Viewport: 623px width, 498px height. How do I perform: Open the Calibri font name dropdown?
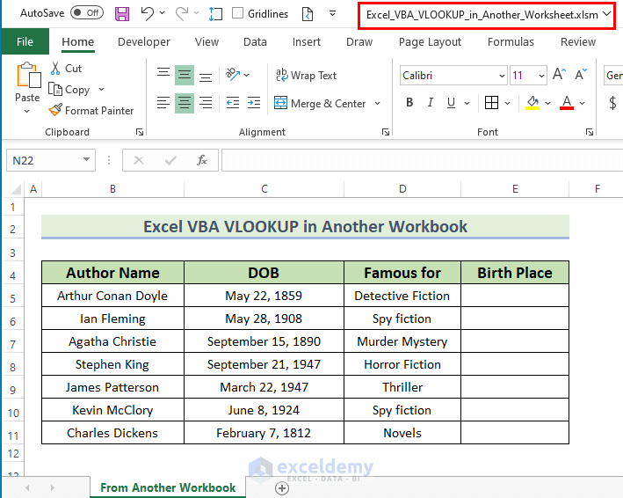point(503,76)
